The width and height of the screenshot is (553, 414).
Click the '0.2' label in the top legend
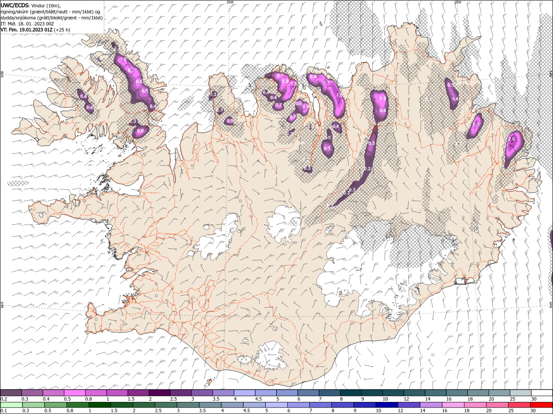[3, 399]
